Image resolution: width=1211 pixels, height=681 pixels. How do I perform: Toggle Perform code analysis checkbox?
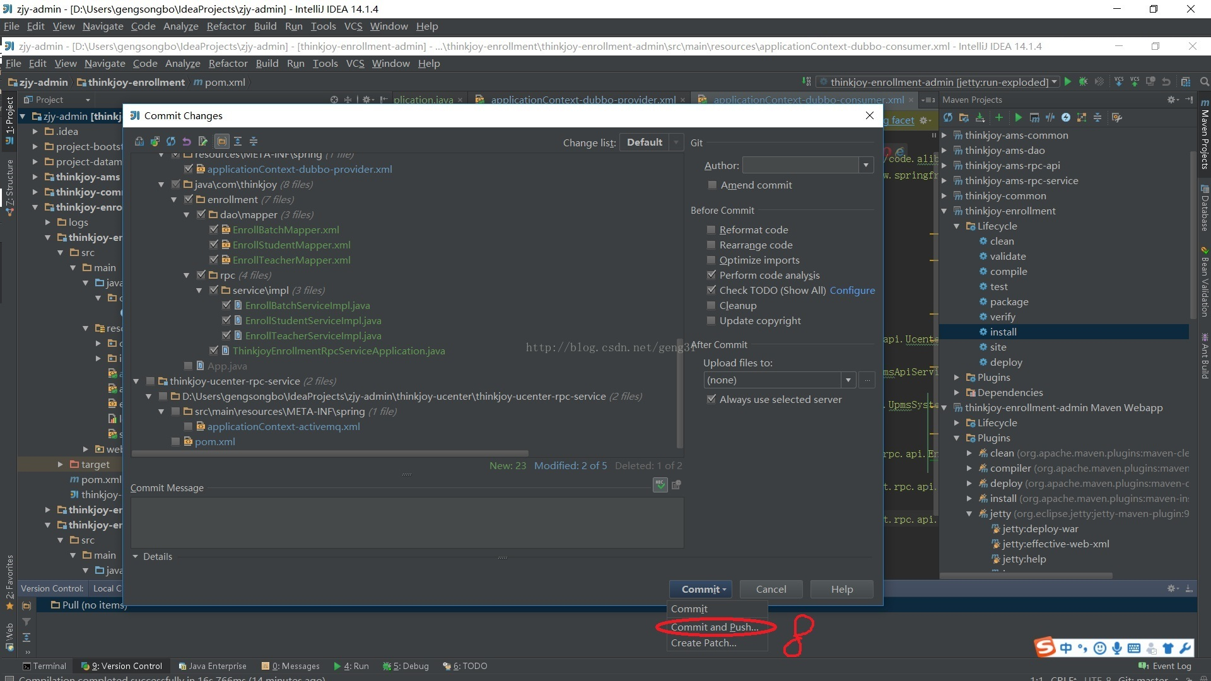pyautogui.click(x=710, y=274)
